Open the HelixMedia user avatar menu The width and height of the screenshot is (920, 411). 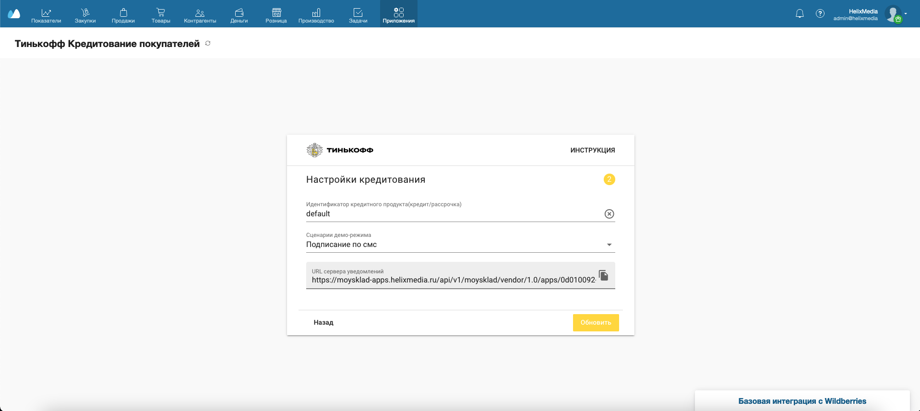893,14
